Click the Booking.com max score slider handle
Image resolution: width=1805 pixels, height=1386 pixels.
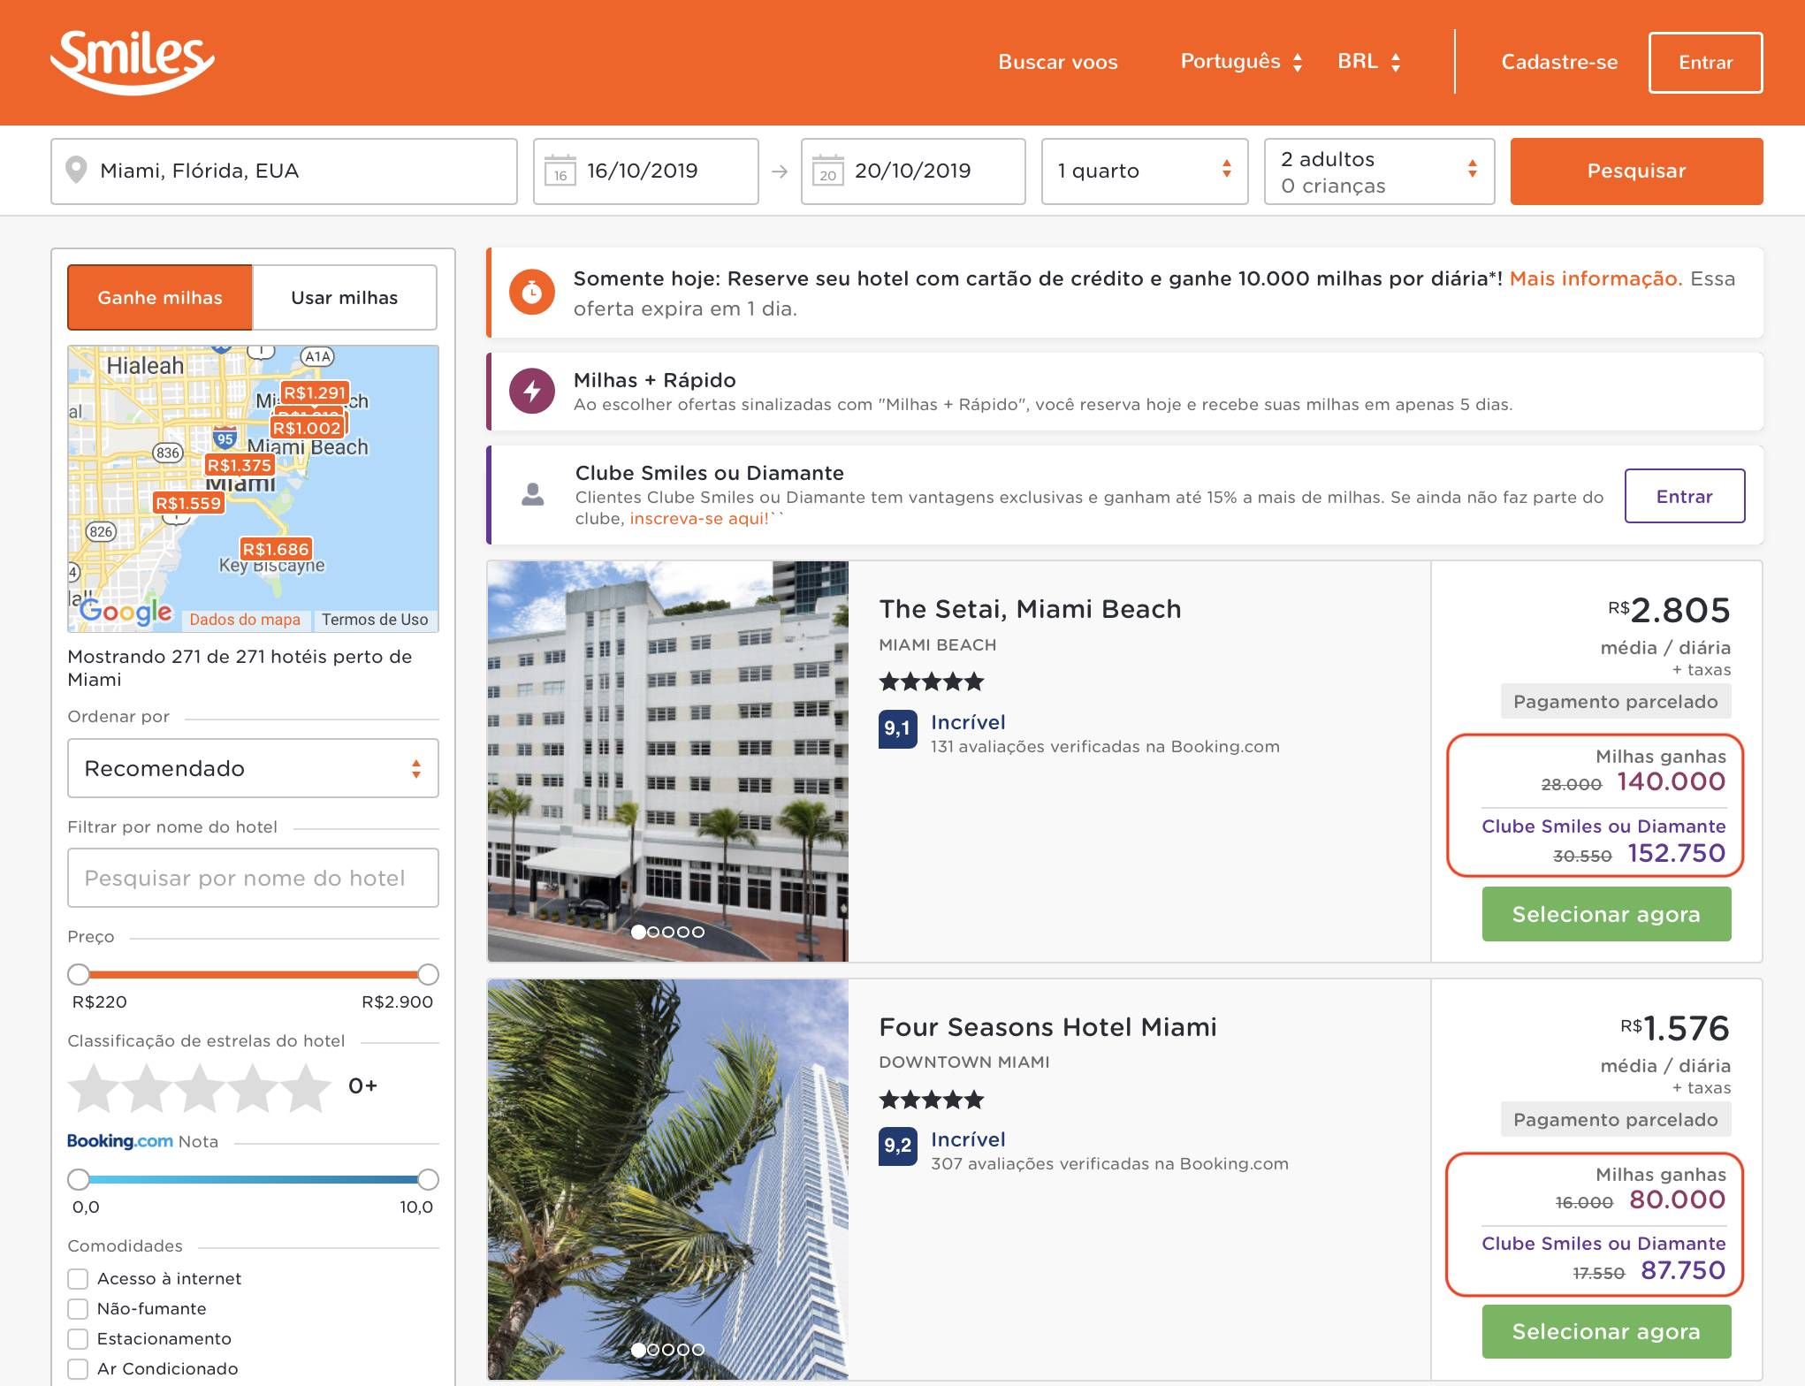coord(428,1179)
